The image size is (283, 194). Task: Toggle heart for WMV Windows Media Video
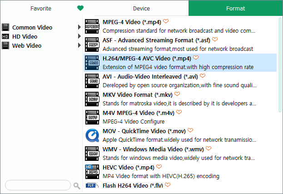[x=209, y=149]
